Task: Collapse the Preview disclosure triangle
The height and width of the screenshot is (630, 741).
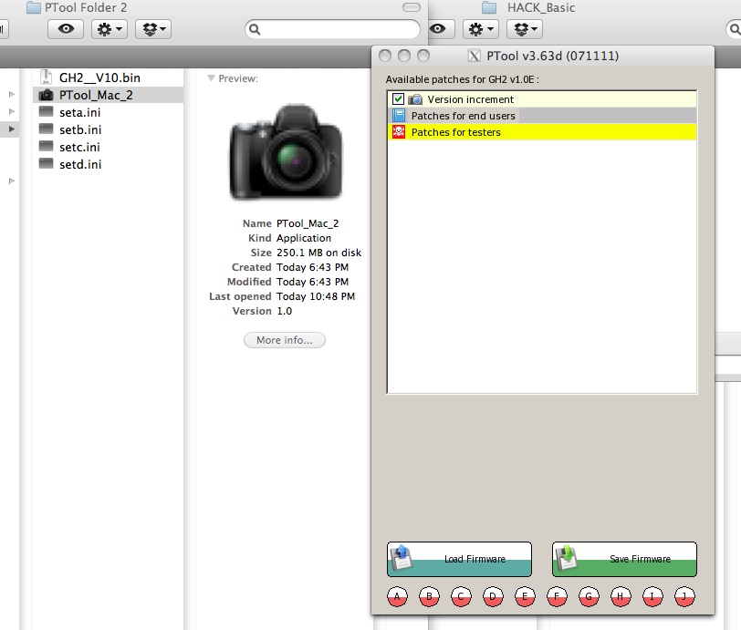Action: [x=211, y=78]
